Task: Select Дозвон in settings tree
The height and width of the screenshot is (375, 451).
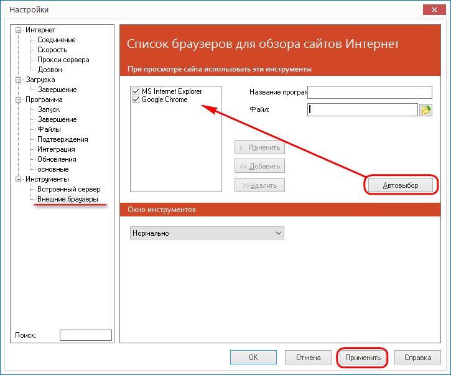Action: [x=50, y=70]
